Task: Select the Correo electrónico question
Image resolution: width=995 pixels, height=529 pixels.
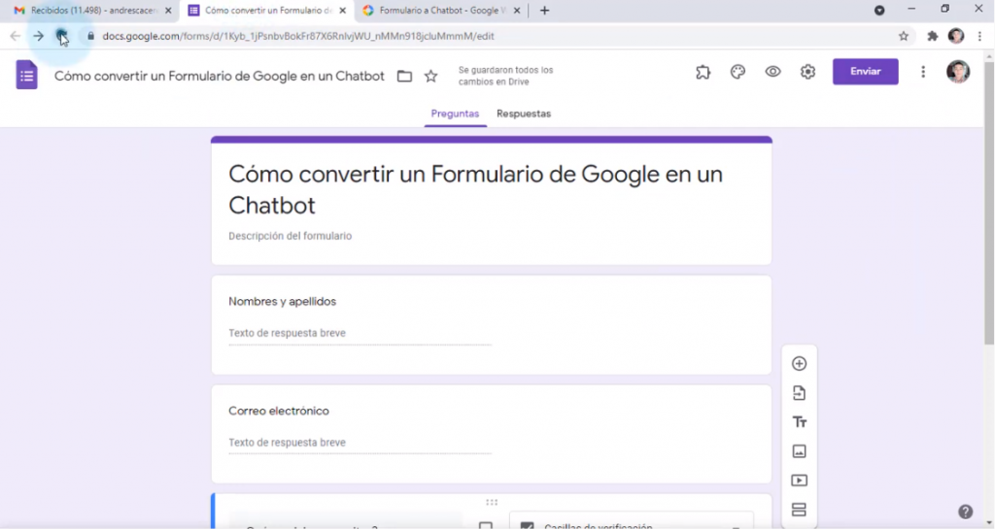Action: pyautogui.click(x=491, y=435)
